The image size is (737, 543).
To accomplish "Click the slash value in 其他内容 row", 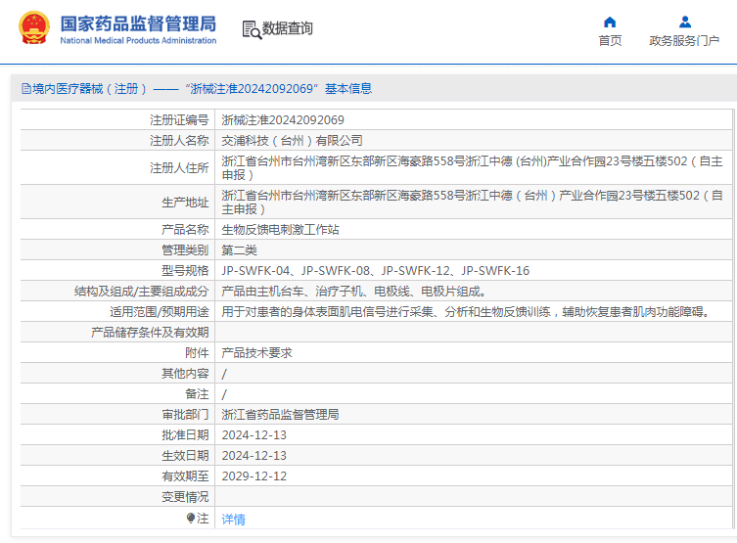I will click(224, 374).
